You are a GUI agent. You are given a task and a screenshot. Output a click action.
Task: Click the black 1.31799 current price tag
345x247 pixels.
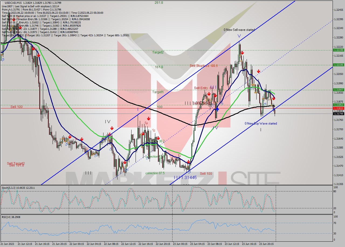pyautogui.click(x=338, y=114)
